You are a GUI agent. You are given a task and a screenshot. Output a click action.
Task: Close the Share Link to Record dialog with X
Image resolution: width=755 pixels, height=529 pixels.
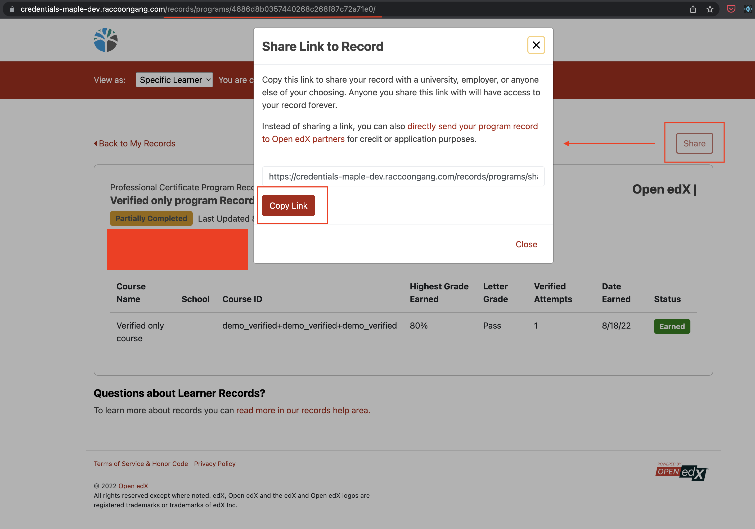tap(536, 45)
